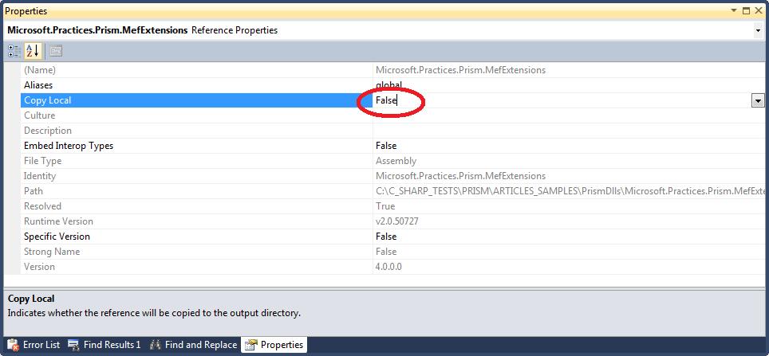The image size is (769, 356).
Task: Click the Find Results 1 tab icon
Action: point(74,345)
